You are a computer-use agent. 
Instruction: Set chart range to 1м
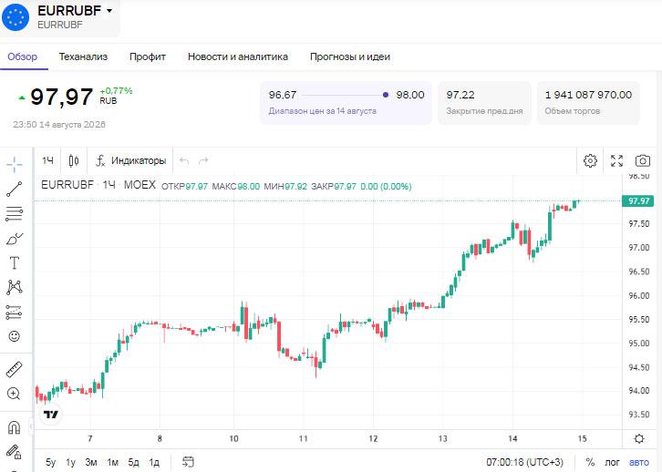113,462
